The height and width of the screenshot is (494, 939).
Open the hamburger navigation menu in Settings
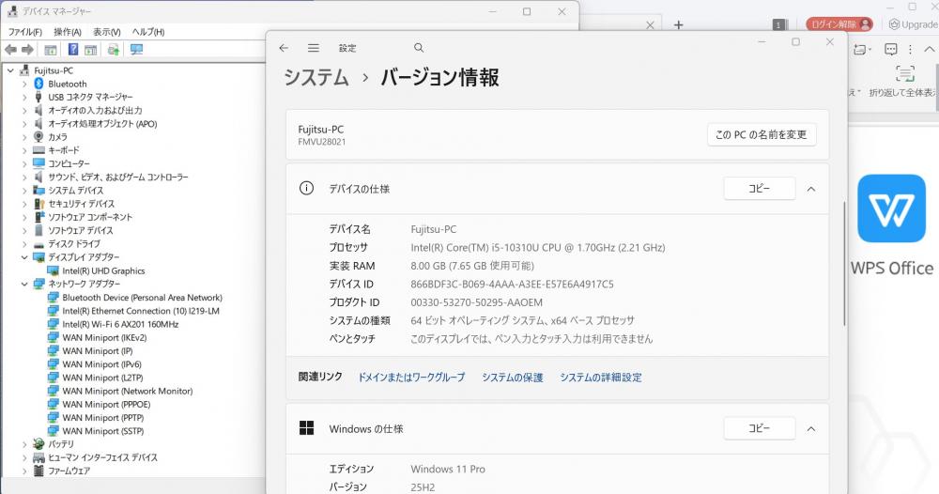coord(314,48)
